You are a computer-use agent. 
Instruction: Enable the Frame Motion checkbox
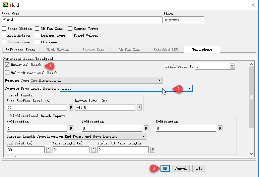(x=4, y=29)
